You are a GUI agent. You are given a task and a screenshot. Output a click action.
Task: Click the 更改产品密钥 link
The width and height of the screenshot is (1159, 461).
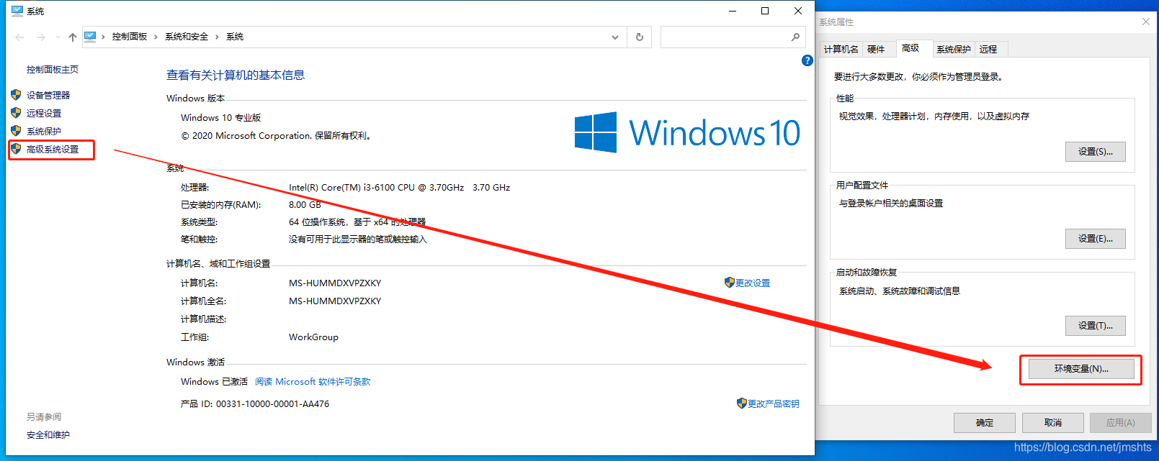click(774, 403)
